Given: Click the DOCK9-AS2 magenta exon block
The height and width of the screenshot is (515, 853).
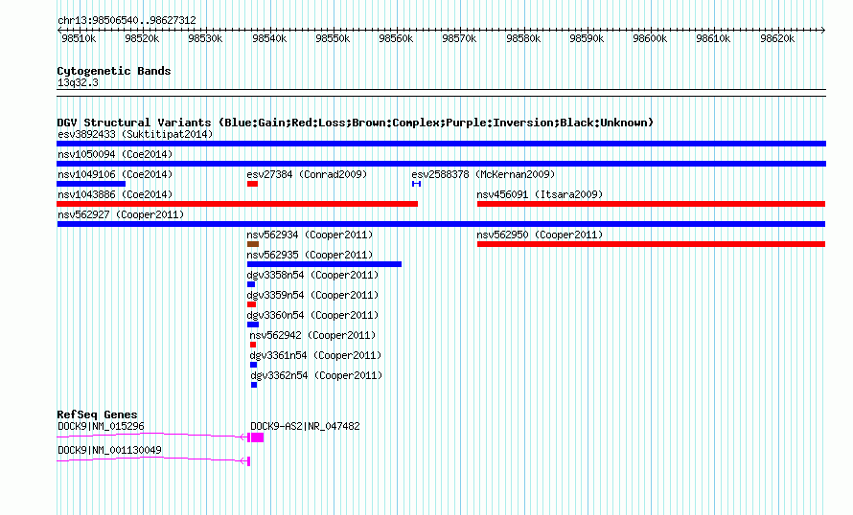Looking at the screenshot, I should click(x=257, y=437).
